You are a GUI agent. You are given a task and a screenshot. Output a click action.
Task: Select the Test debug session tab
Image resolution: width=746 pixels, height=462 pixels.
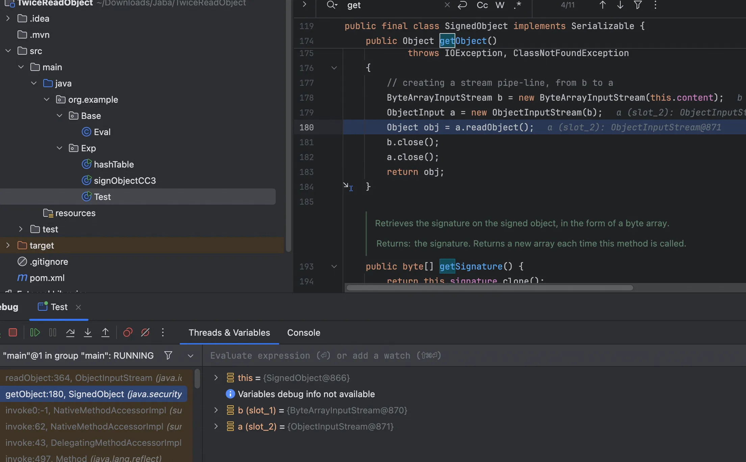59,307
